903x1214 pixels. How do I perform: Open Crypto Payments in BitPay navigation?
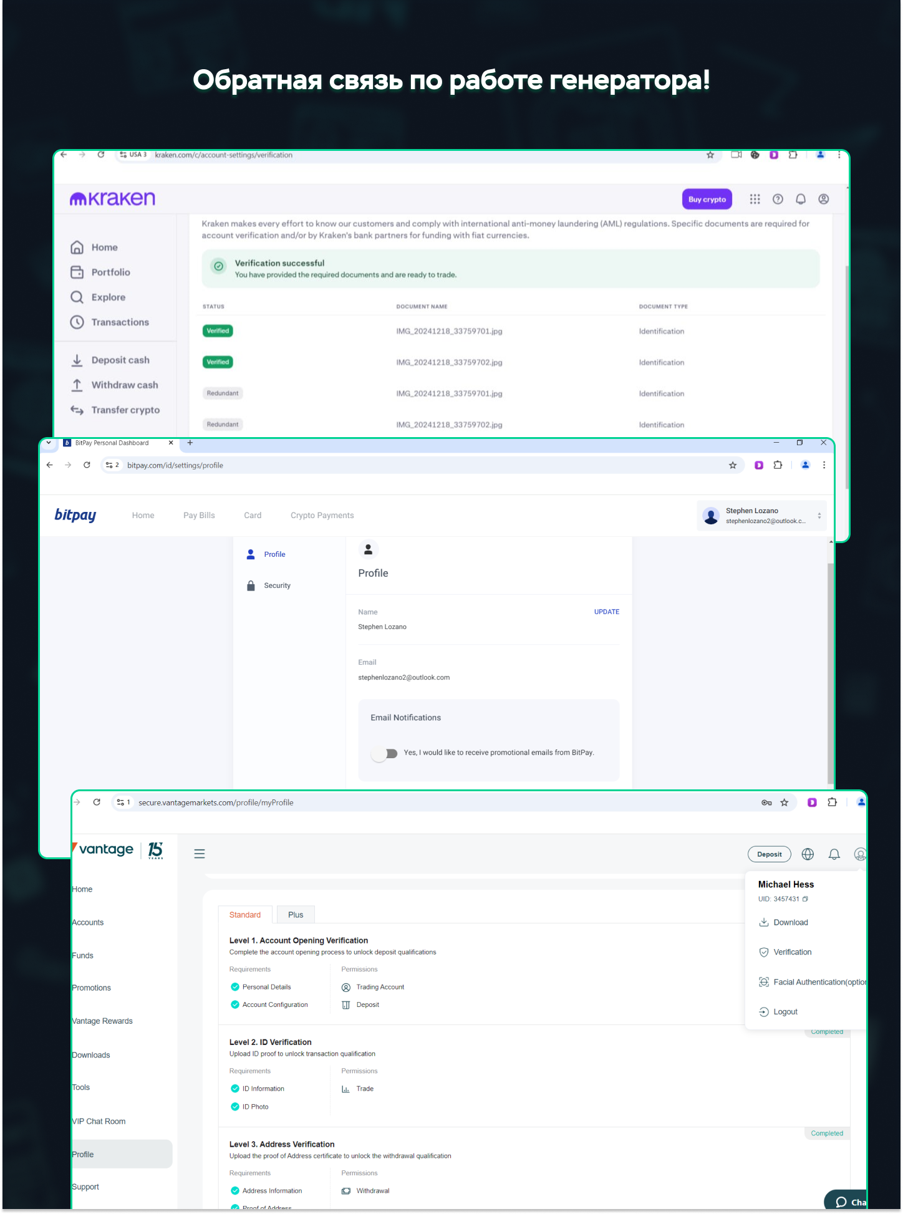coord(322,516)
